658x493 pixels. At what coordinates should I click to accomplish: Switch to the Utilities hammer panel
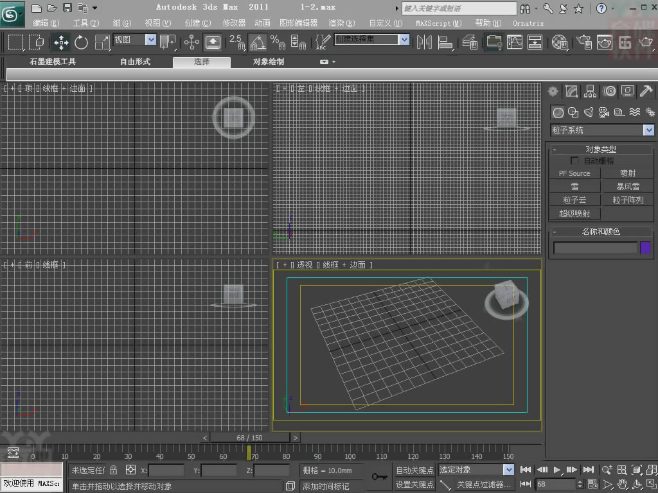click(646, 91)
